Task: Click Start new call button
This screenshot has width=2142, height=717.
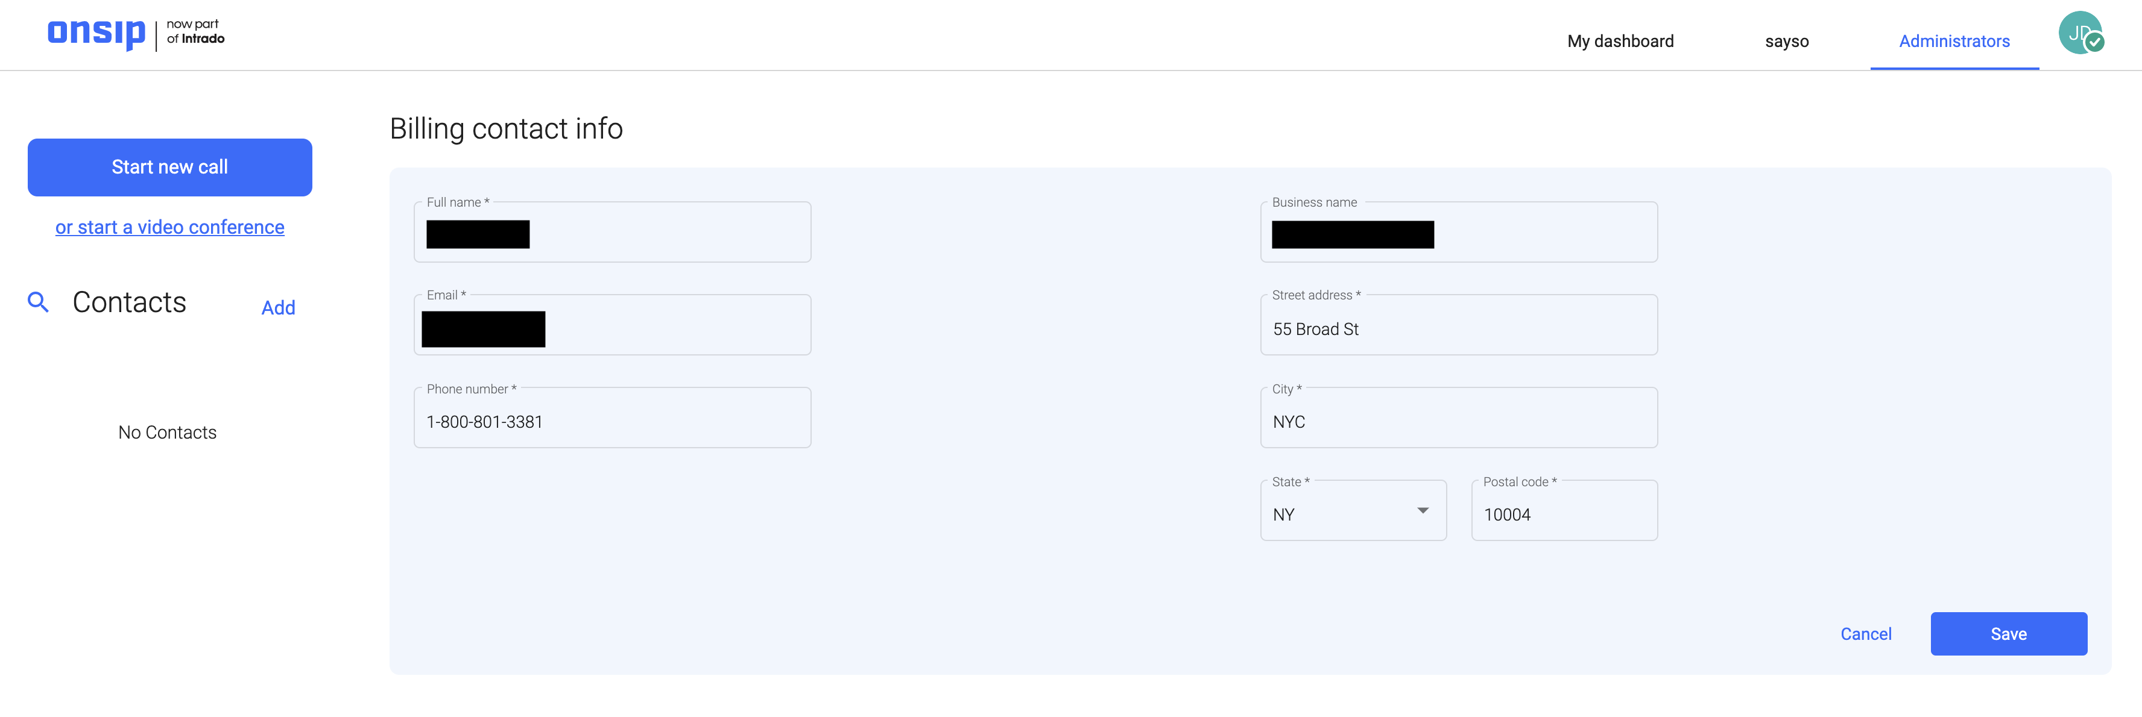Action: tap(169, 167)
